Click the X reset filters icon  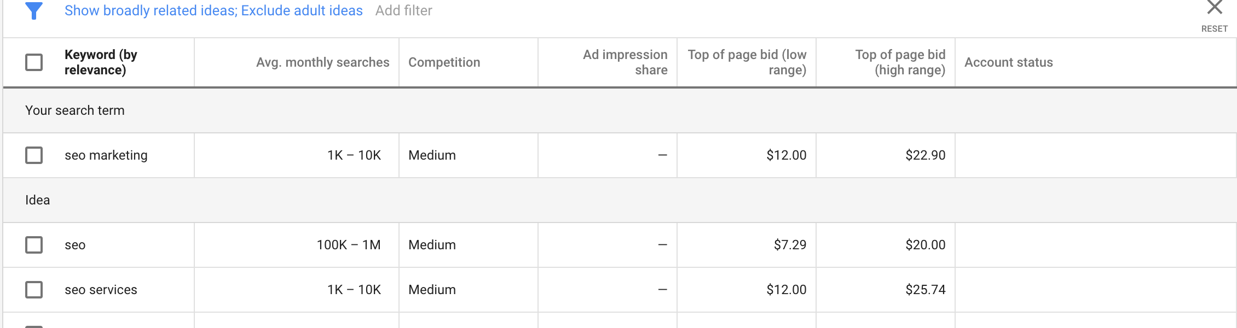[x=1215, y=7]
